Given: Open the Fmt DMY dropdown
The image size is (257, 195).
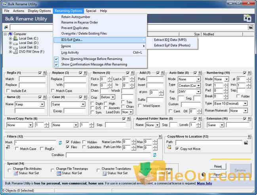Looking at the screenshot, I should (189, 92).
